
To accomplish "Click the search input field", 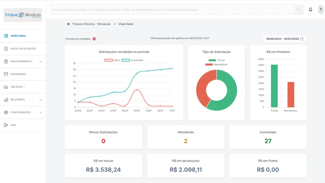I will [172, 9].
